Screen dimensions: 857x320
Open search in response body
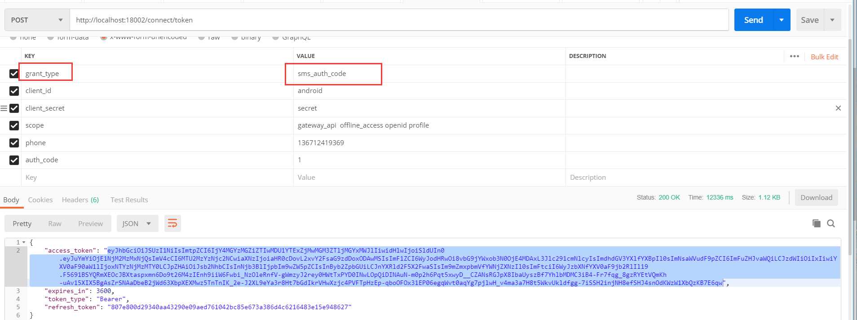(x=831, y=223)
